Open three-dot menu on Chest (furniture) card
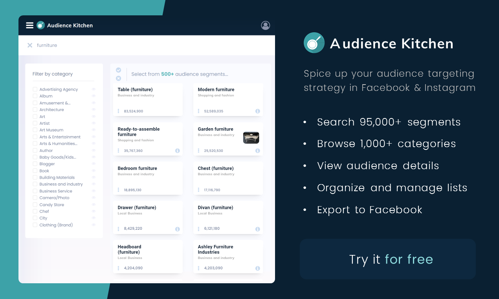 click(198, 190)
